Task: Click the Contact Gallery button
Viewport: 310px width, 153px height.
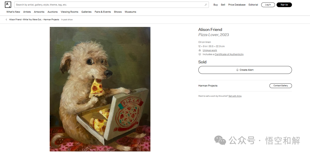Action: click(x=280, y=86)
